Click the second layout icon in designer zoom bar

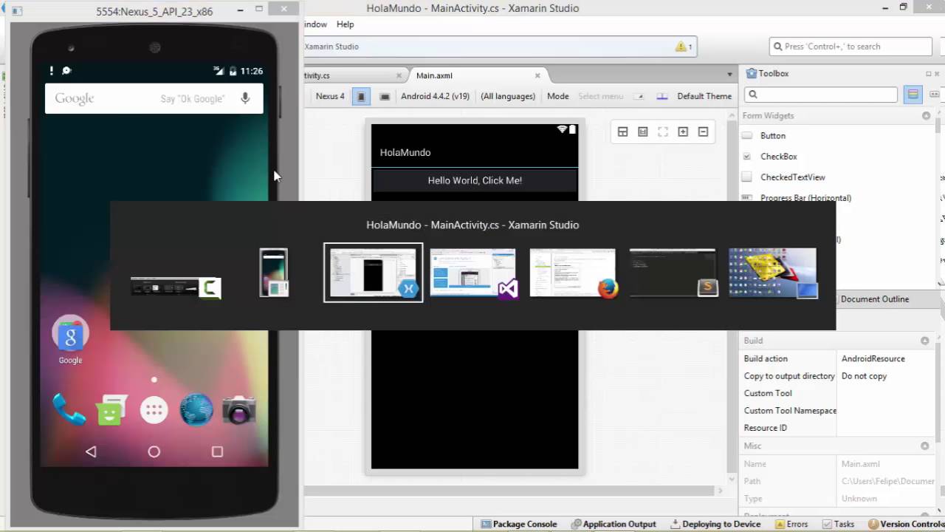[x=643, y=132]
